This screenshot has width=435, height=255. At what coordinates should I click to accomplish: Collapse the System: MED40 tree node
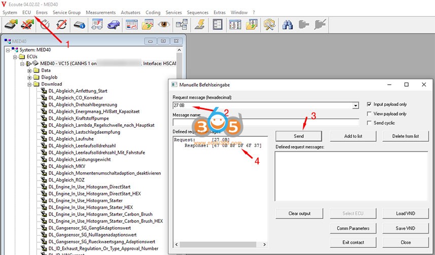(8, 50)
